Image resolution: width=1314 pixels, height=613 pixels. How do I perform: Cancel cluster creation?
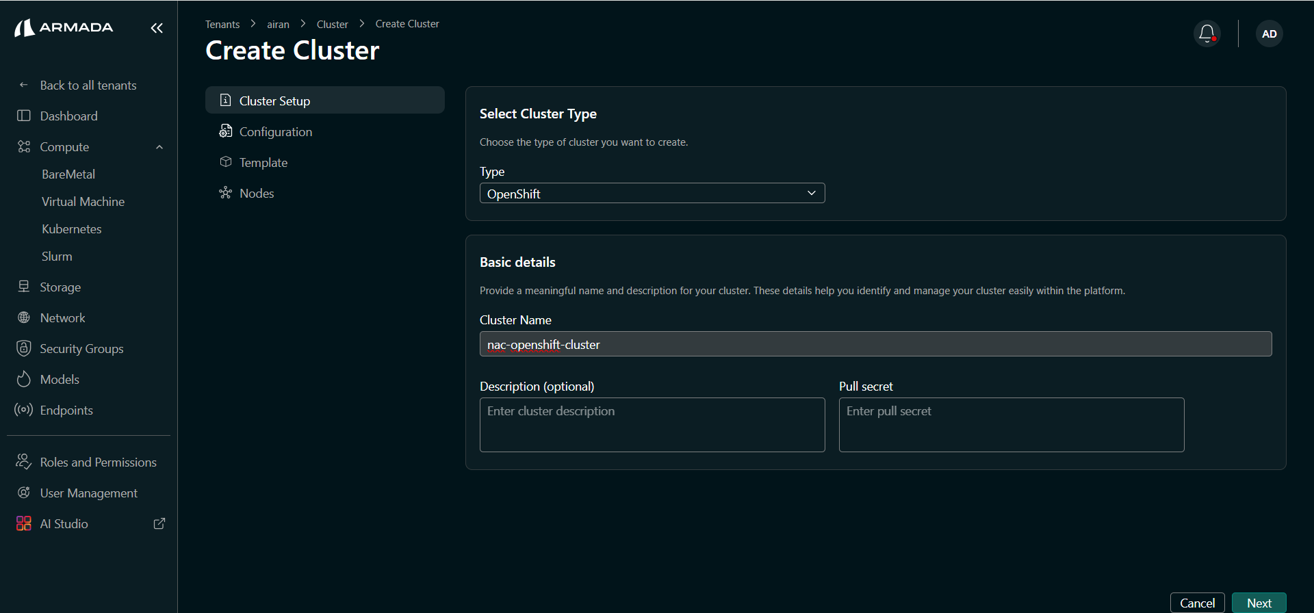(x=1197, y=602)
